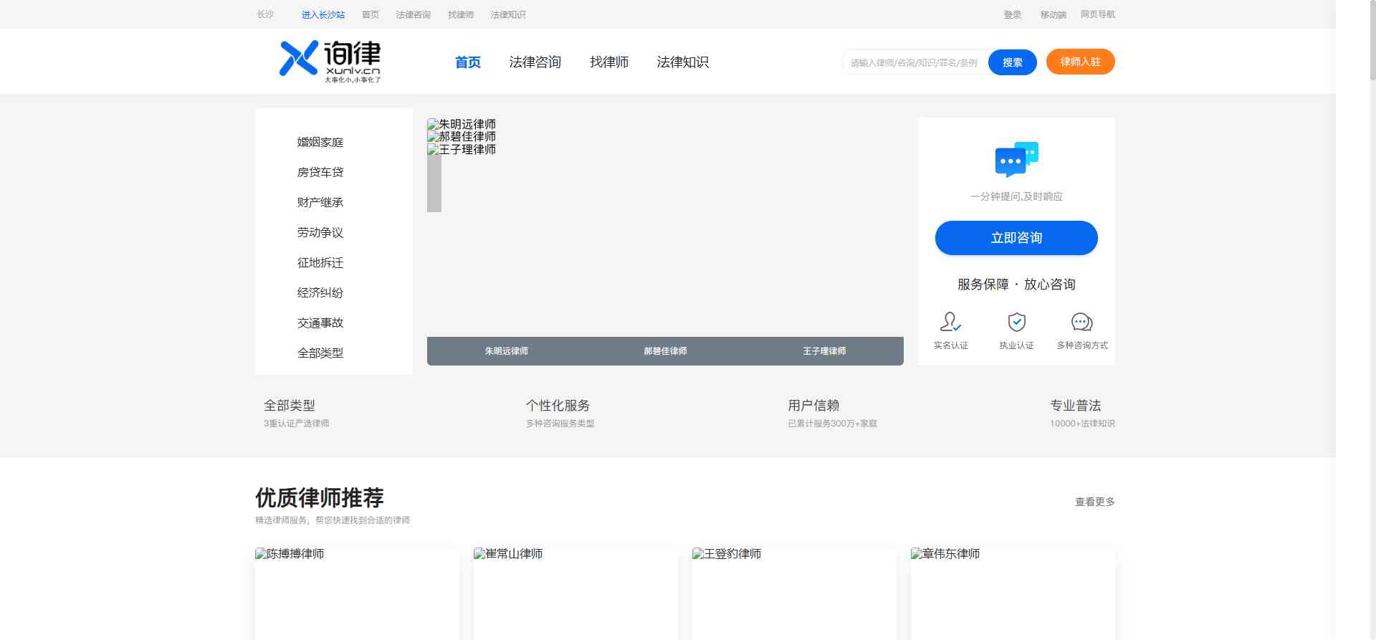
Task: Switch carousel to 王子理律师 tab
Action: coord(824,351)
